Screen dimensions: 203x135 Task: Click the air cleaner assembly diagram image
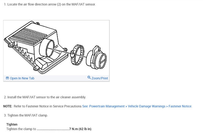(56, 48)
